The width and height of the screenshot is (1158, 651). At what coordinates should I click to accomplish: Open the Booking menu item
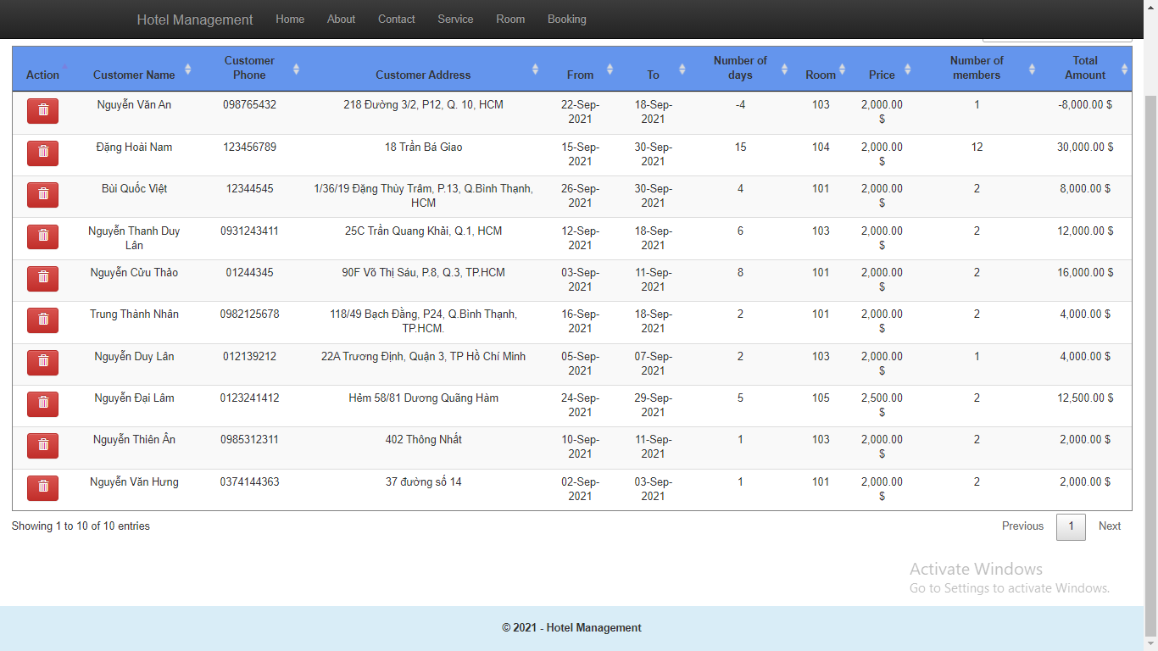click(566, 19)
